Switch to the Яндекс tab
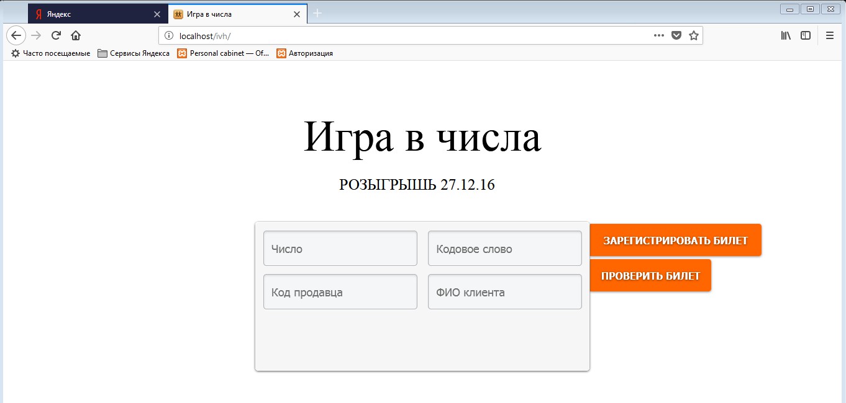Viewport: 846px width, 403px height. (x=98, y=14)
